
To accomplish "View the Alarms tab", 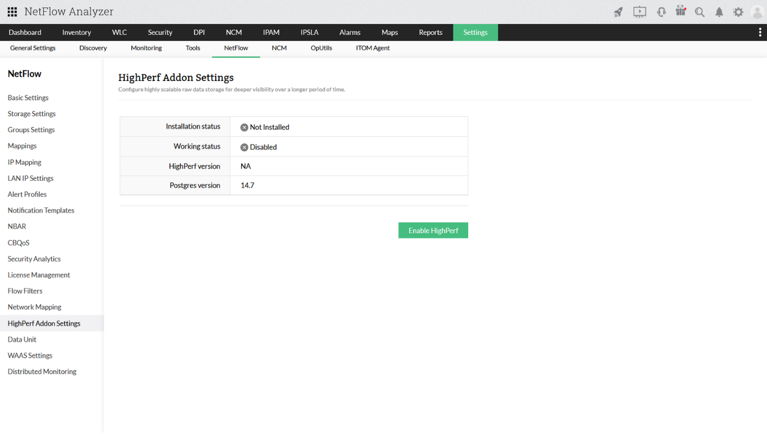I will (350, 33).
